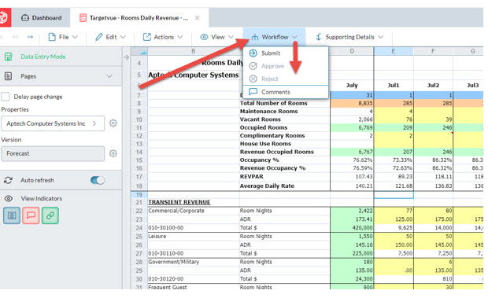Viewport: 488px width, 305px height.
Task: Select the Government/Military row label
Action: click(x=174, y=262)
